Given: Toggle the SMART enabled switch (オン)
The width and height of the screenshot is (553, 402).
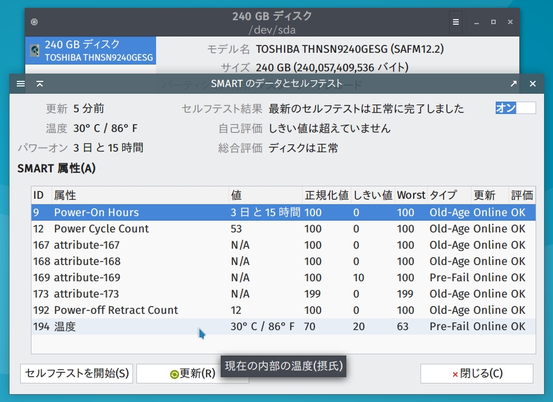Looking at the screenshot, I should 515,108.
